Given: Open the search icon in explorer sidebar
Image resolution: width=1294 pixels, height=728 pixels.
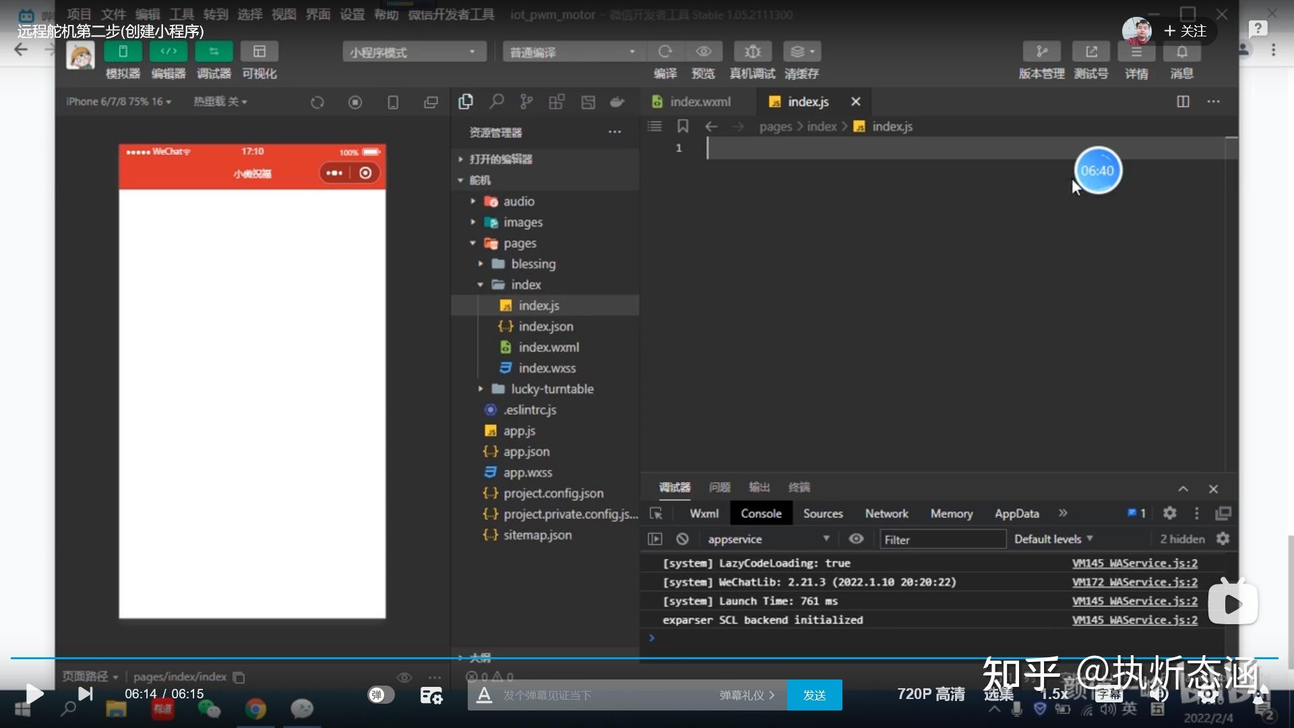Looking at the screenshot, I should pyautogui.click(x=497, y=102).
